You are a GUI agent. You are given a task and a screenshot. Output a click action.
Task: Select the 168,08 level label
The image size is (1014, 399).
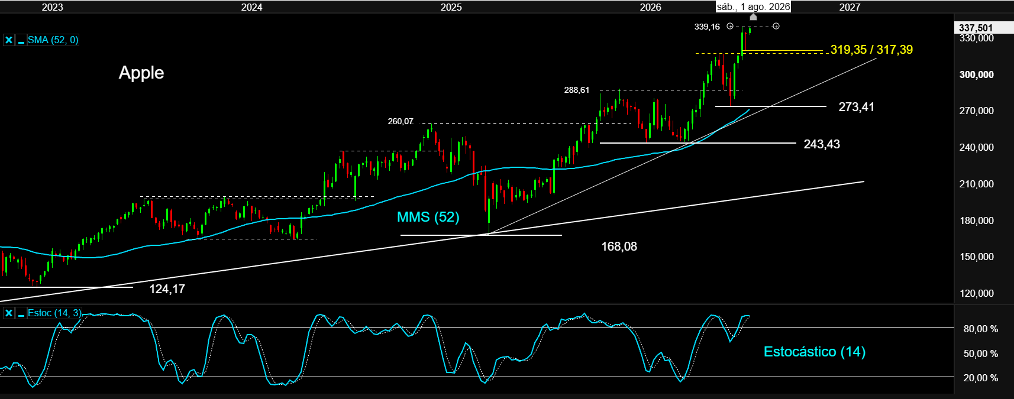[619, 246]
